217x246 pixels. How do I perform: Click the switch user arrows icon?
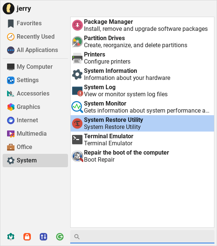pyautogui.click(x=43, y=237)
